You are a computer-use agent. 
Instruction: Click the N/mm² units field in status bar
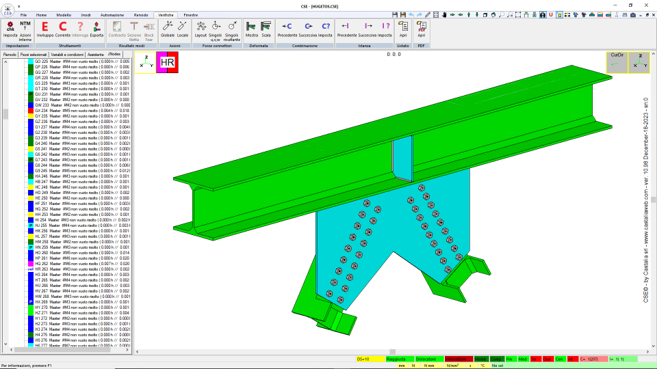[452, 366]
